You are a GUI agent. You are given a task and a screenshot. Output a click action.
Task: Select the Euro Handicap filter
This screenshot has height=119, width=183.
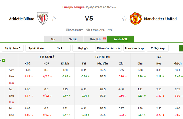[134, 48]
